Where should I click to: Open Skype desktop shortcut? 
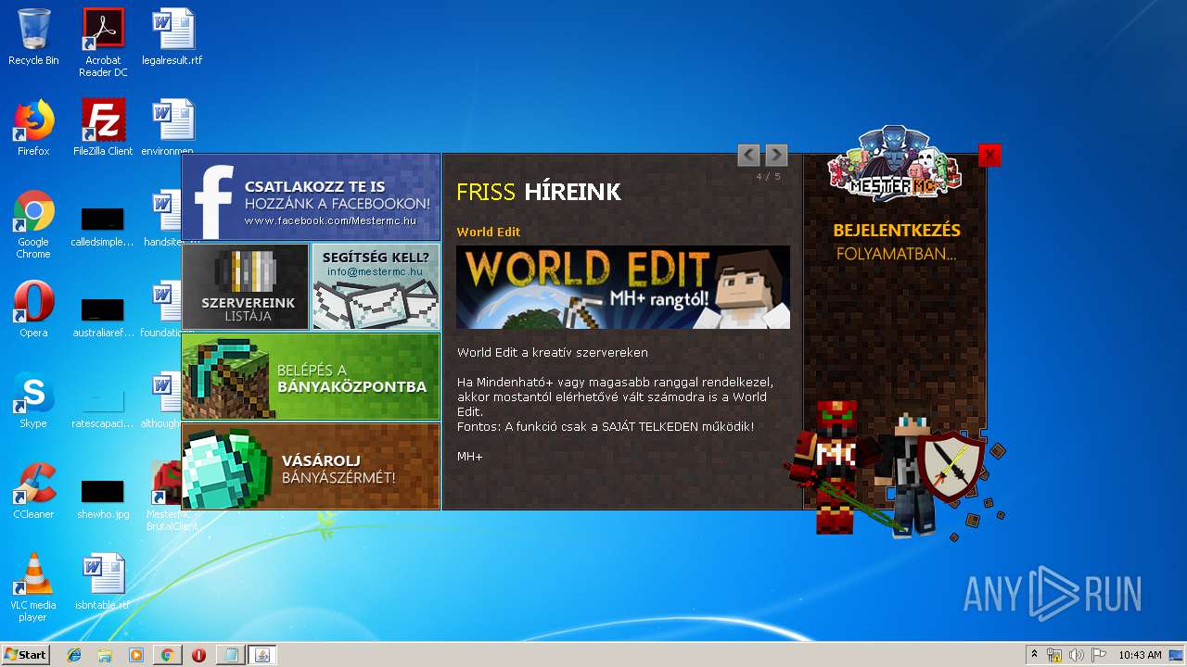point(33,400)
